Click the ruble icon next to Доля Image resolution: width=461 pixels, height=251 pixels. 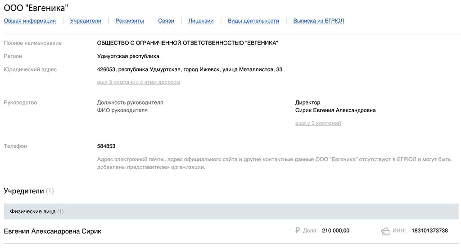point(298,230)
